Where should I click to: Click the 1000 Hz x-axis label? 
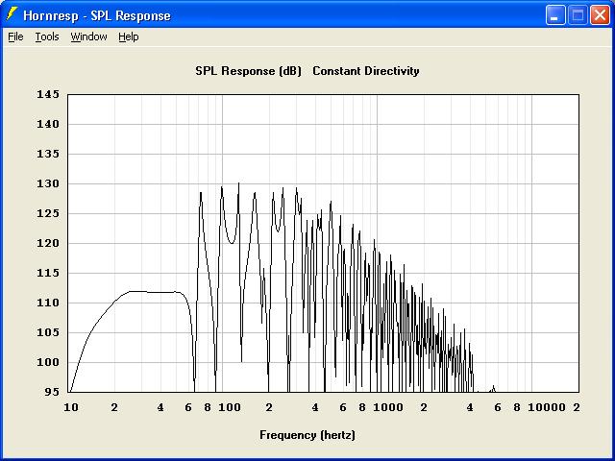click(388, 407)
